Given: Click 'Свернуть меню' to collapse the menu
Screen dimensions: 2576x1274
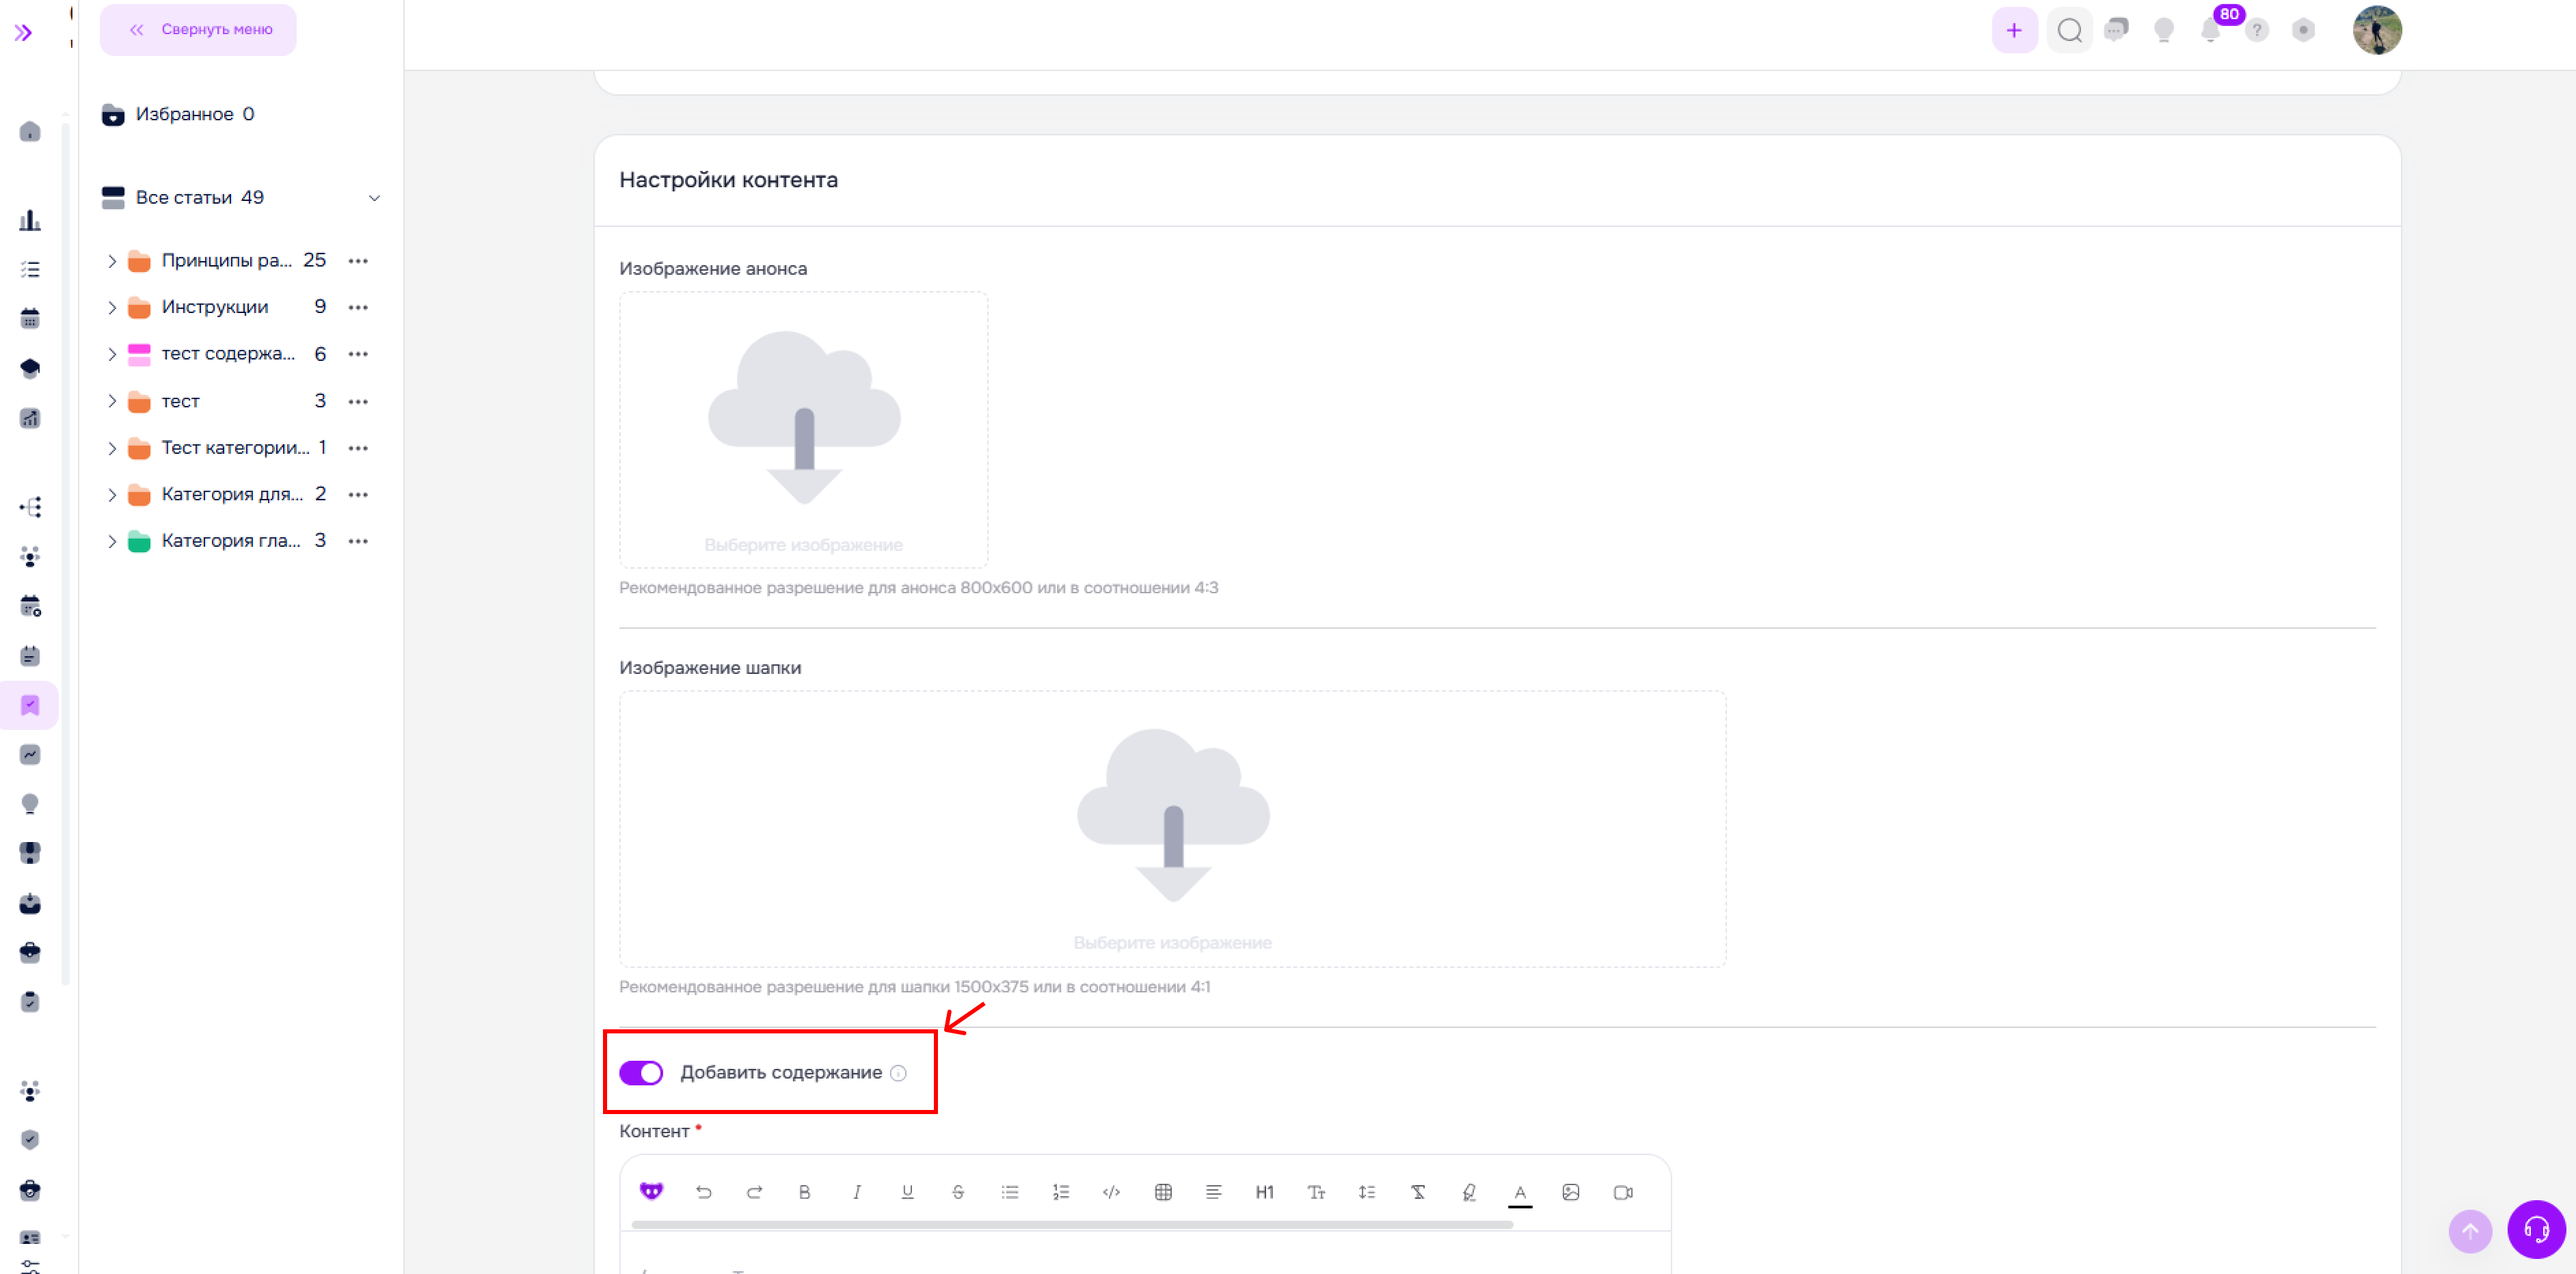Looking at the screenshot, I should point(198,30).
